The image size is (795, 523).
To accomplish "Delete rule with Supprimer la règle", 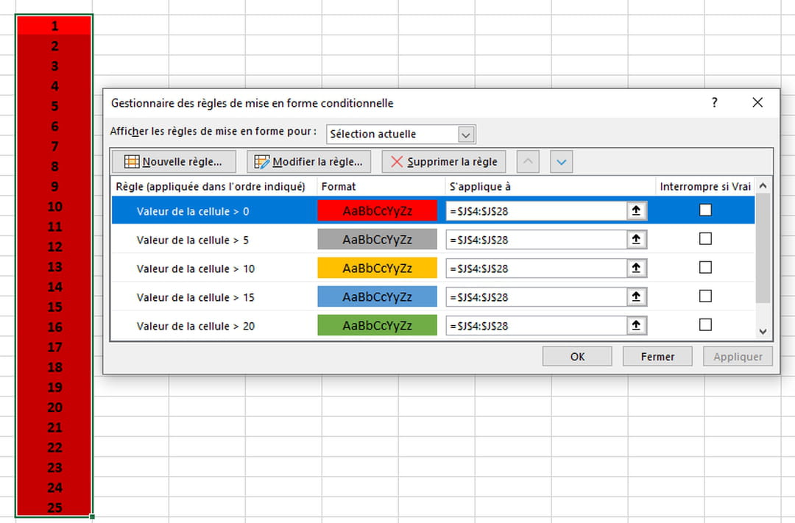I will tap(444, 162).
